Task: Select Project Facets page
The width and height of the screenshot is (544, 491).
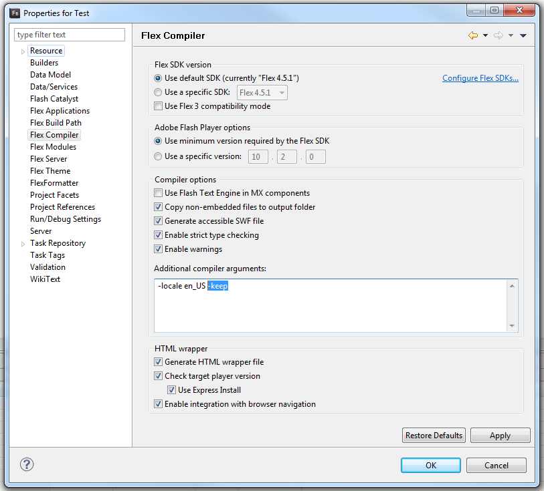Action: point(54,195)
